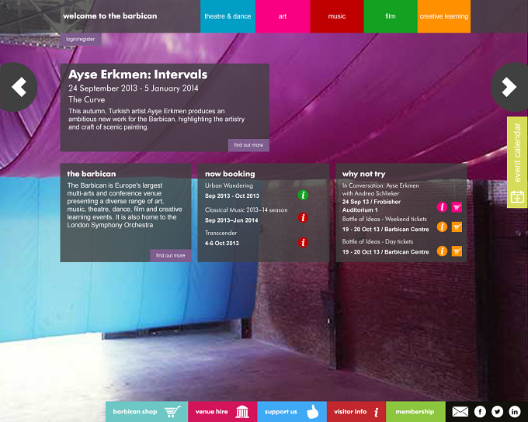This screenshot has width=528, height=422.
Task: Open the creative learning section
Action: tap(444, 16)
